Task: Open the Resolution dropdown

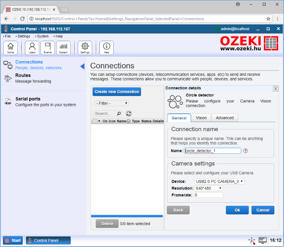Action: tap(209, 188)
